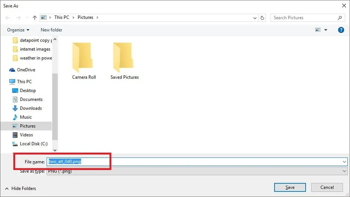This screenshot has width=350, height=197.
Task: Go to Videos in navigation pane
Action: pos(23,135)
